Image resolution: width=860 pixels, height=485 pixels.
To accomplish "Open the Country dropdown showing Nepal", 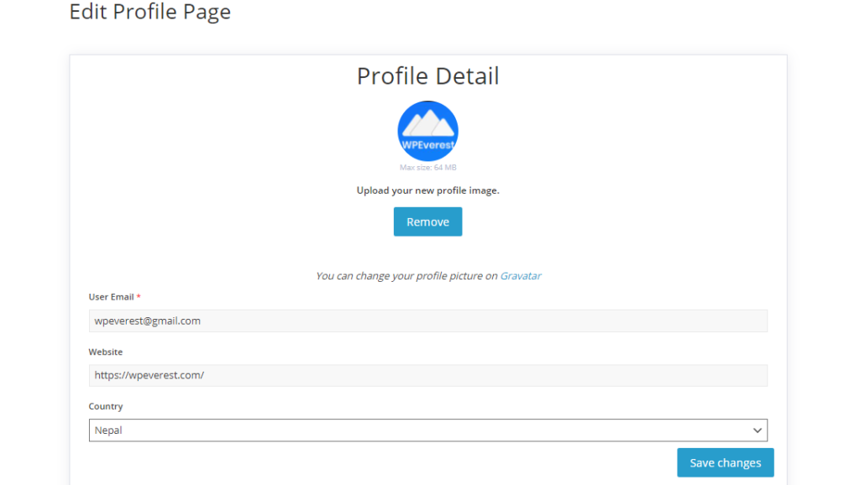I will pos(427,430).
